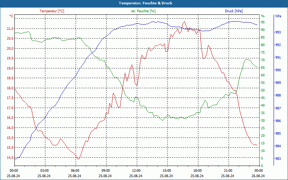Click the green "35" humidity axis value
288x180 pixels.
pyautogui.click(x=263, y=113)
